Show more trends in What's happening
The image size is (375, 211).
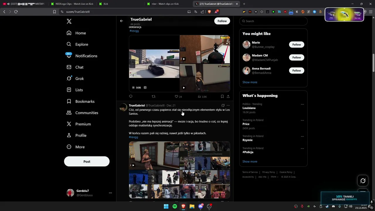[250, 162]
